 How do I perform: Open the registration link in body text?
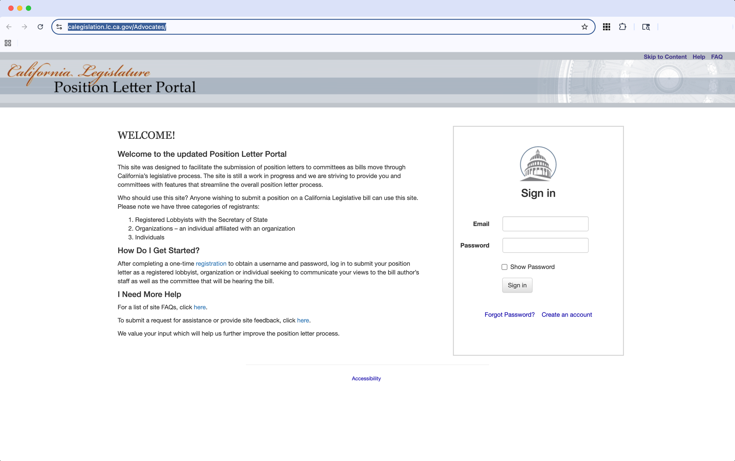(x=211, y=263)
